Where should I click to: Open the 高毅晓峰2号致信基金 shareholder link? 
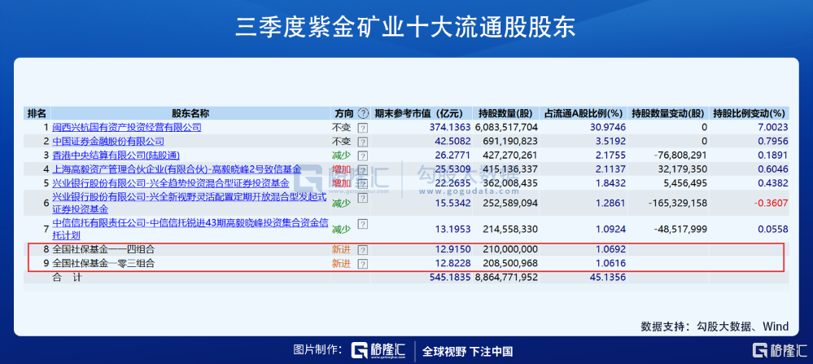177,169
